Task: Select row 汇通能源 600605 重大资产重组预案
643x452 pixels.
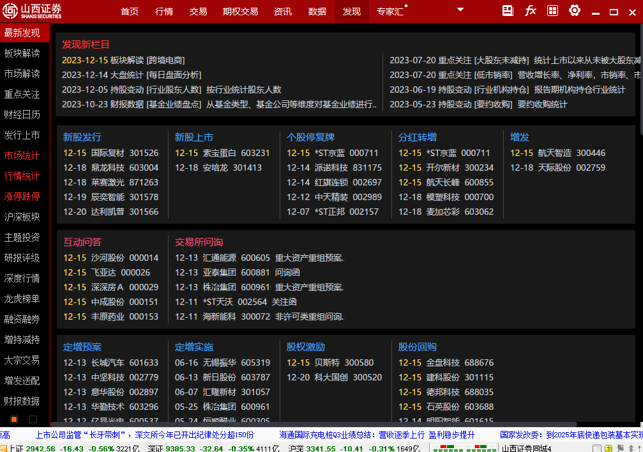Action: pyautogui.click(x=260, y=258)
